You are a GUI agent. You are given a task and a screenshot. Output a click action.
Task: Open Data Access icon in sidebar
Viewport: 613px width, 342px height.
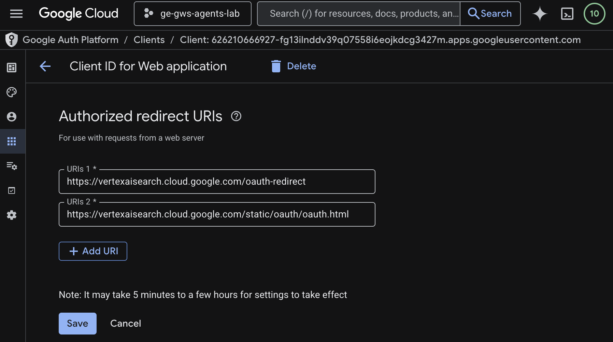point(12,166)
